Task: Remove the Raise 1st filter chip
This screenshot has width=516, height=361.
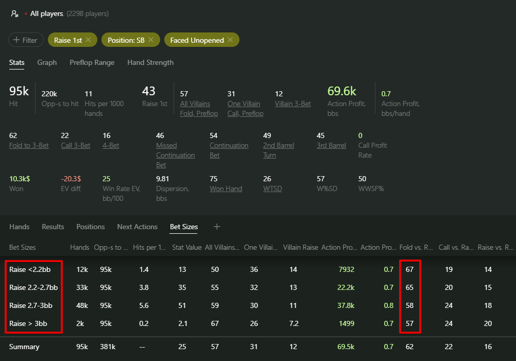Action: tap(88, 40)
